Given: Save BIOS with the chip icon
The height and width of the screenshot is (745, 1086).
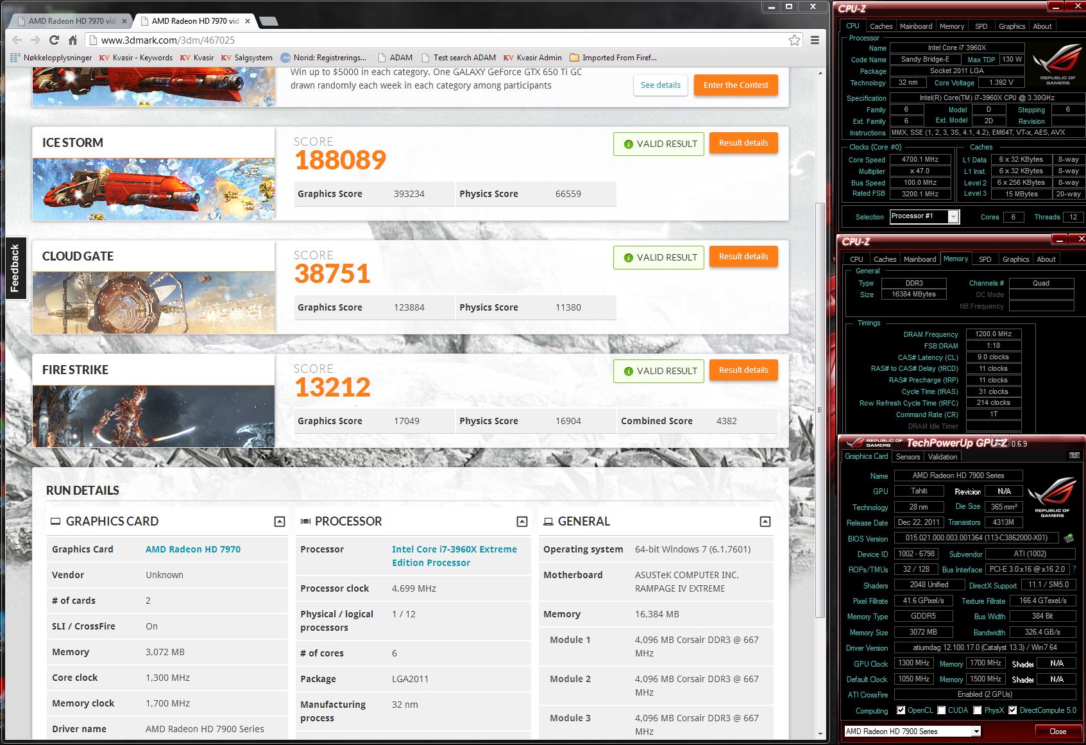Looking at the screenshot, I should tap(1069, 538).
